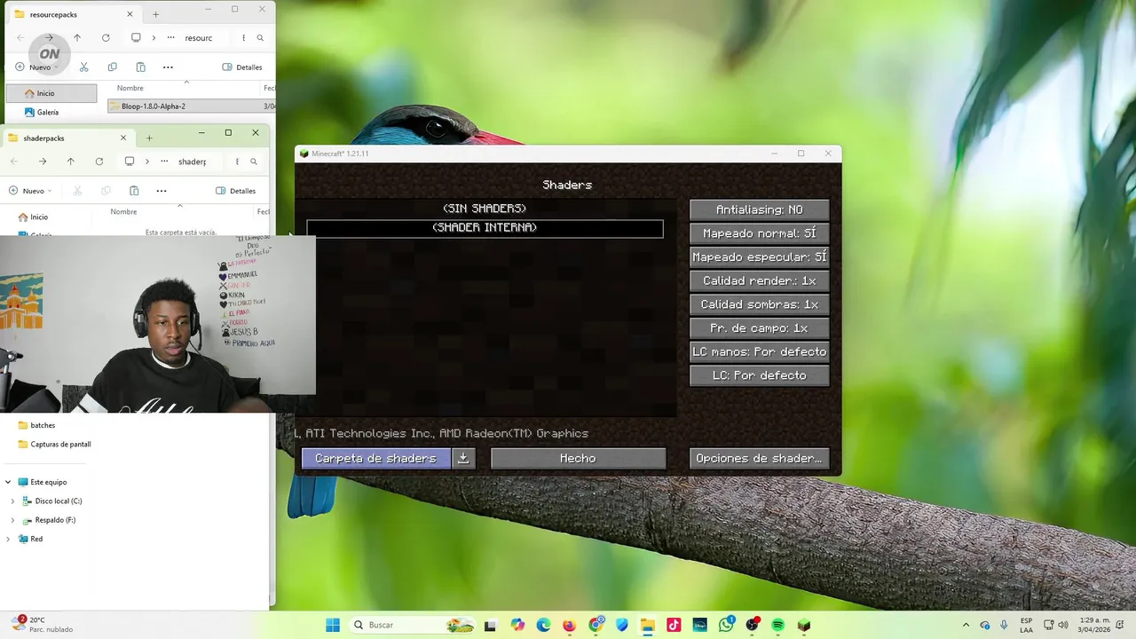1136x639 pixels.
Task: Click Cut in the resourcepacks window toolbar
Action: pyautogui.click(x=84, y=67)
